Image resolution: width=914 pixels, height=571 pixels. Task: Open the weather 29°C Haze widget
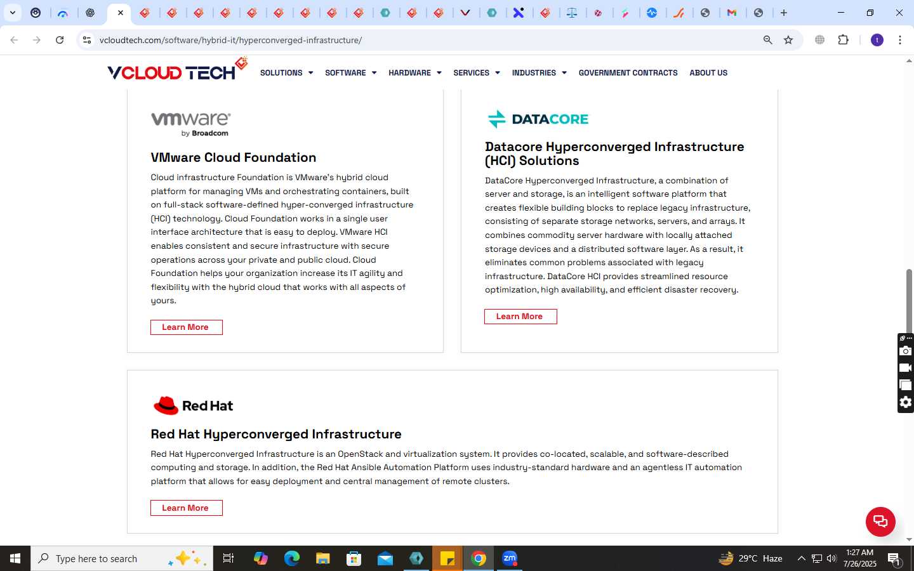pos(750,558)
